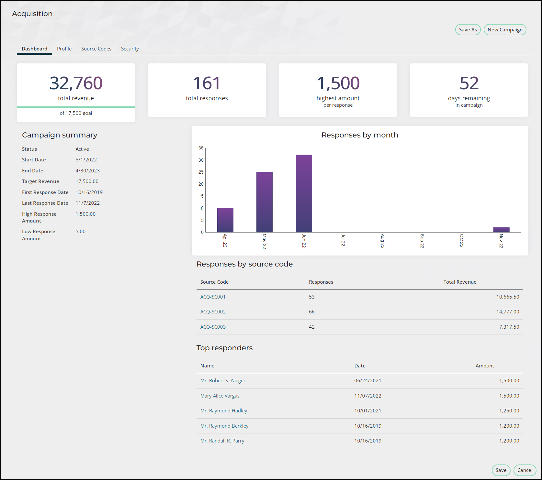Open the Profile tab
Viewport: 542px width, 480px height.
pyautogui.click(x=64, y=49)
